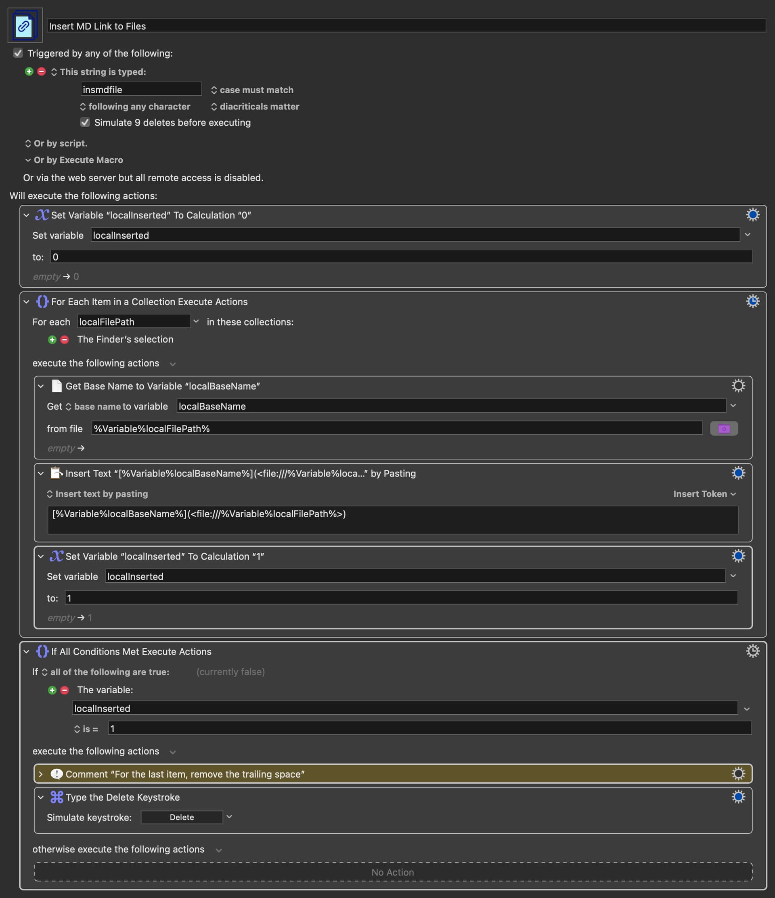Click the script X icon of Set Variable to 1

(57, 556)
